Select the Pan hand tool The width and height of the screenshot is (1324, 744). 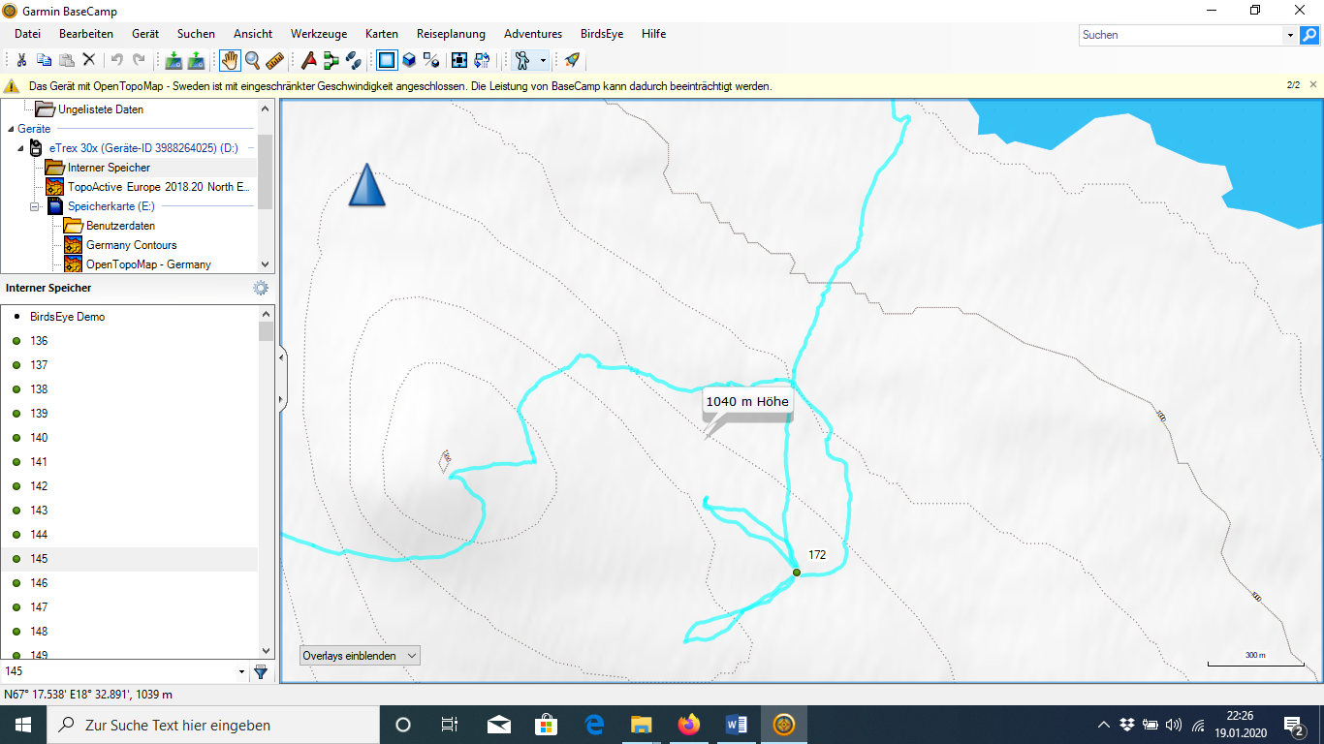coord(230,60)
